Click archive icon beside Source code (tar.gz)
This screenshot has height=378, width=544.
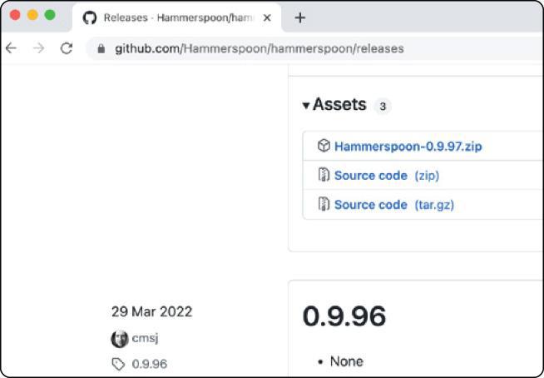click(x=324, y=204)
